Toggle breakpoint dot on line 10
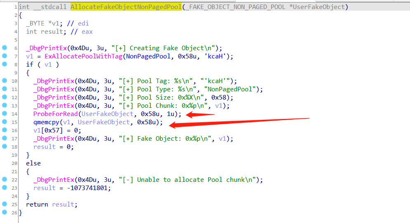Image resolution: width=410 pixels, height=223 pixels. pos(5,80)
